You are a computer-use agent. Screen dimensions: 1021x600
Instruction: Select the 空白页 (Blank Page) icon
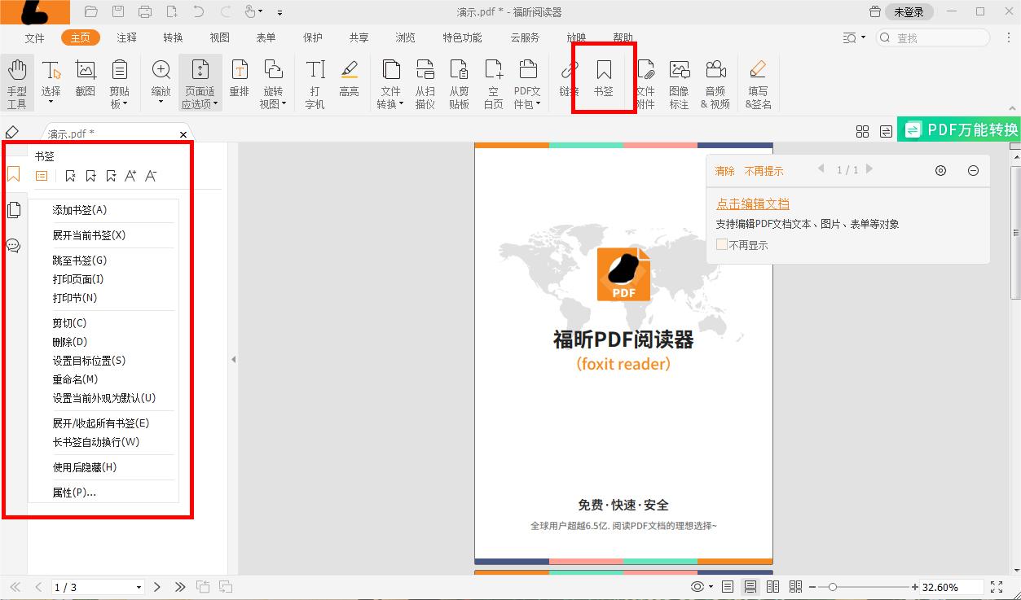492,82
